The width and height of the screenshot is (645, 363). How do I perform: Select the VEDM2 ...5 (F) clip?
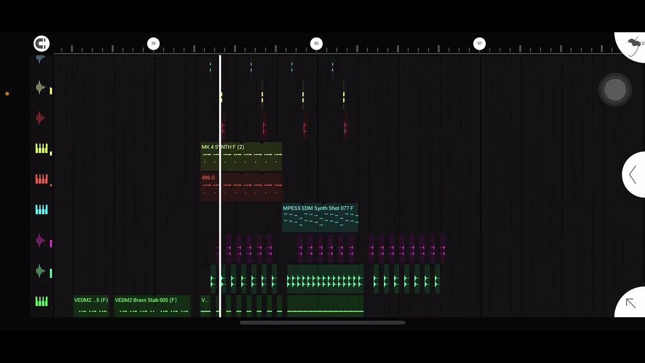point(91,306)
